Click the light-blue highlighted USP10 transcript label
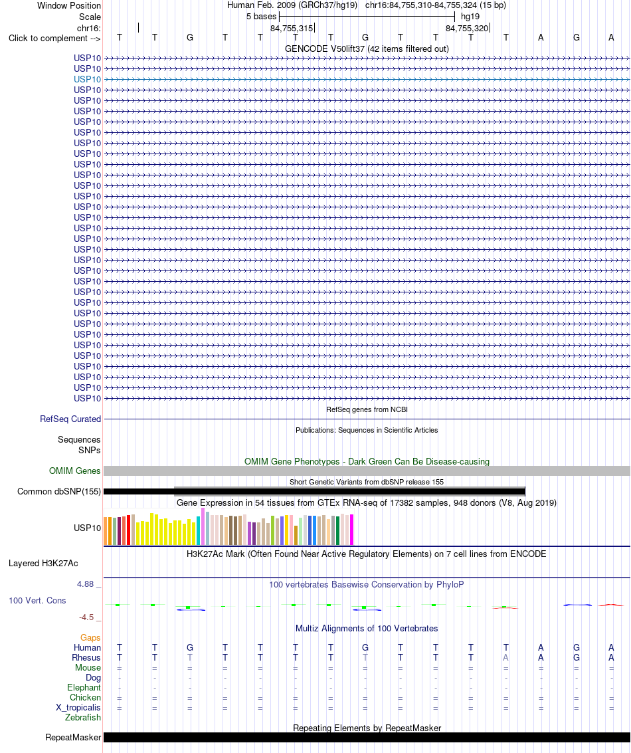631x753 pixels. point(87,79)
